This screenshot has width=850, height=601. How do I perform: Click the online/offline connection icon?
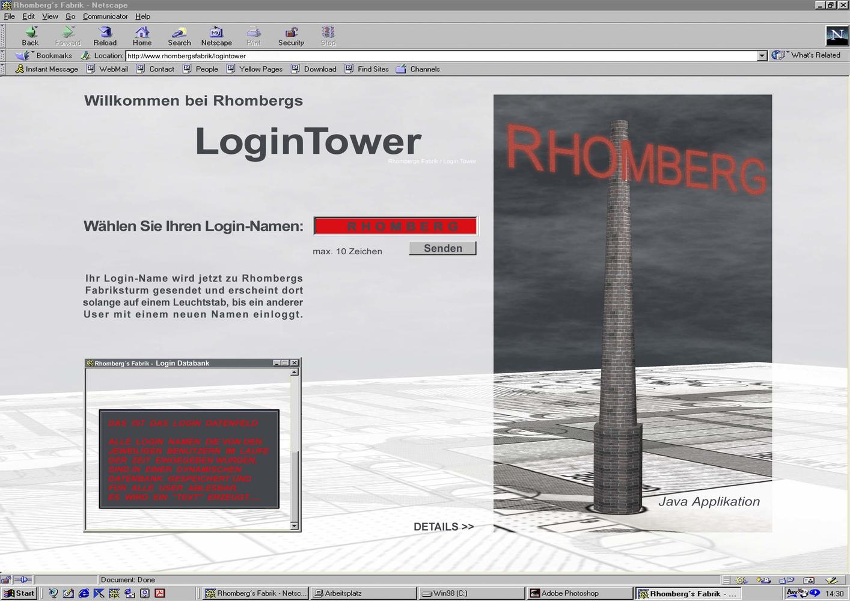pyautogui.click(x=22, y=580)
